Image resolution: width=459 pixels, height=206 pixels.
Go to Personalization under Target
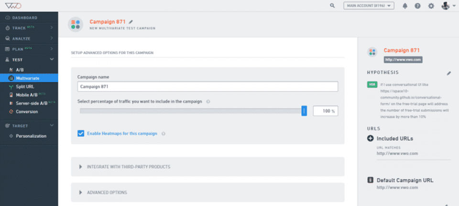[x=31, y=136]
